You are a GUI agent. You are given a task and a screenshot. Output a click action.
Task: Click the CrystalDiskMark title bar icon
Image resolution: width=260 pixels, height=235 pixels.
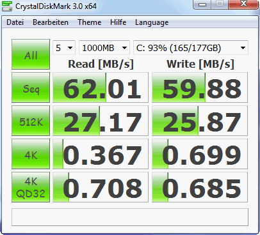point(7,6)
